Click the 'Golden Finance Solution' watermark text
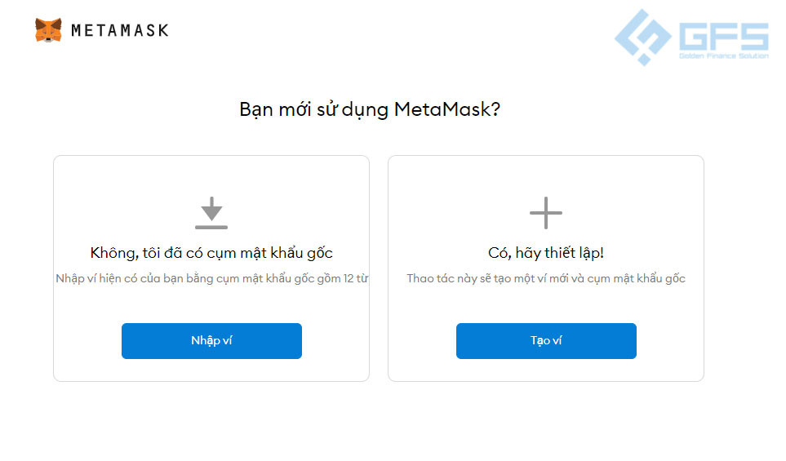Viewport: 786px width, 461px height. [724, 55]
